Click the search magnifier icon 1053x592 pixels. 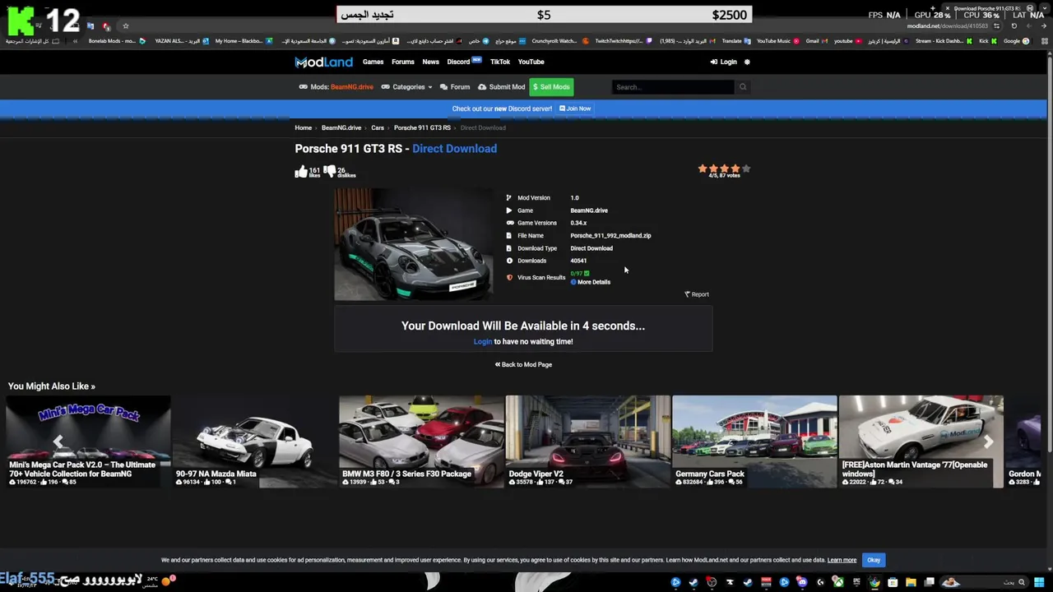click(x=742, y=86)
